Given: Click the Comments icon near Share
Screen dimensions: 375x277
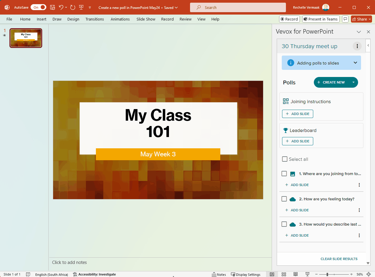Looking at the screenshot, I should (345, 19).
